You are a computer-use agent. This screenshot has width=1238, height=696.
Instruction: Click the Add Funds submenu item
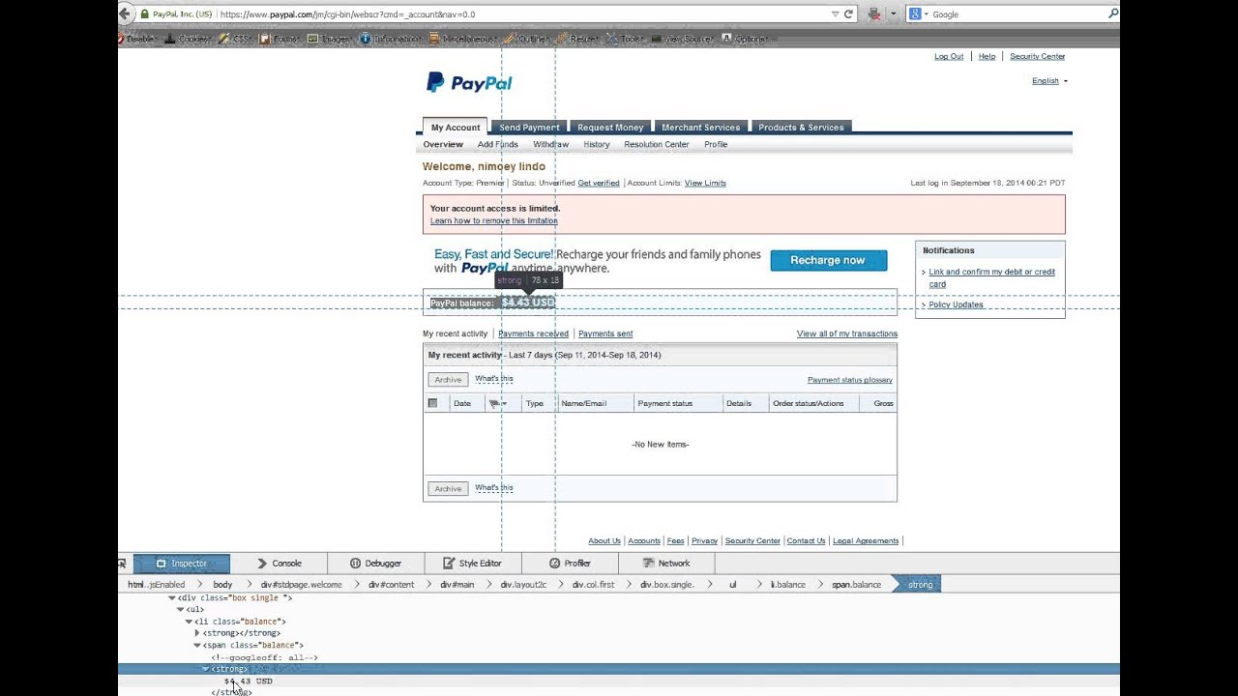(498, 145)
